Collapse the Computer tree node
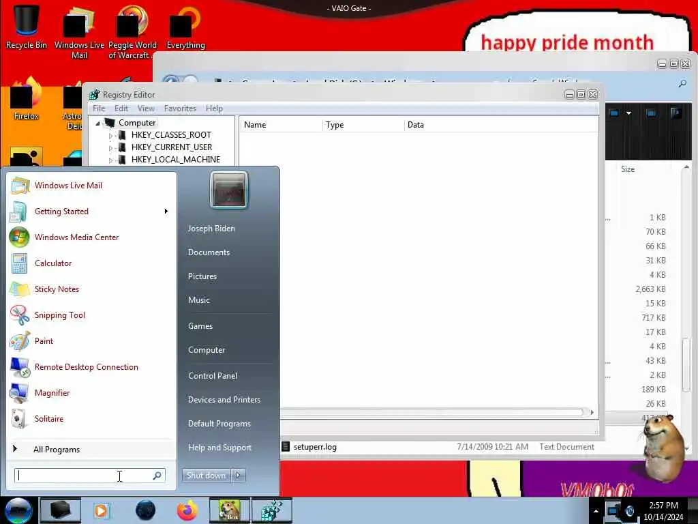This screenshot has width=698, height=524. pyautogui.click(x=97, y=123)
